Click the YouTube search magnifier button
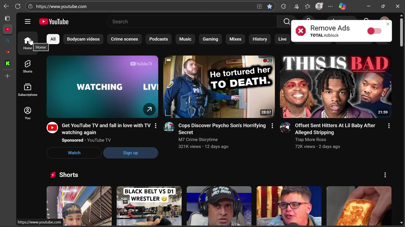405x227 pixels. (x=287, y=21)
